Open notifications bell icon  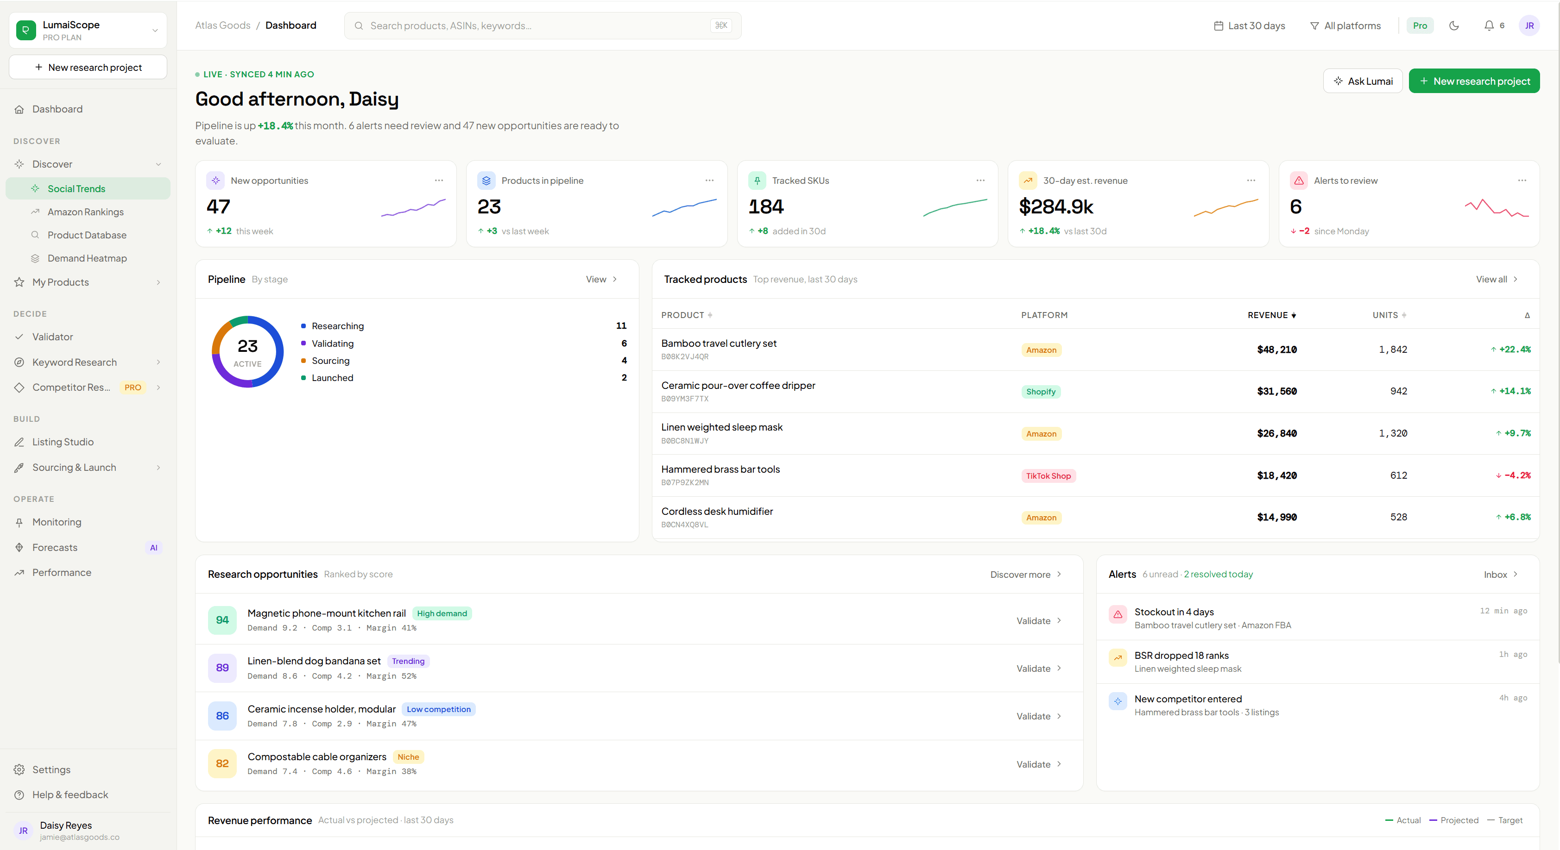click(x=1489, y=25)
